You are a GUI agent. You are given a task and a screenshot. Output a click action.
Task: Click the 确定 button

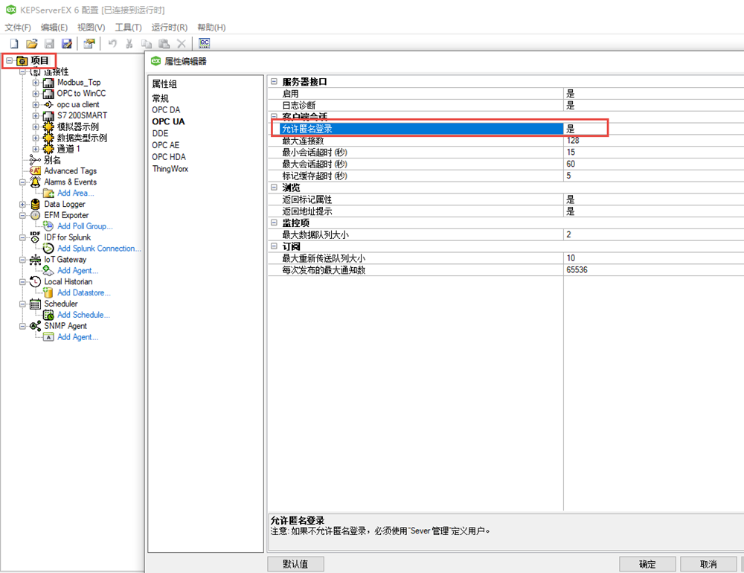tap(647, 564)
